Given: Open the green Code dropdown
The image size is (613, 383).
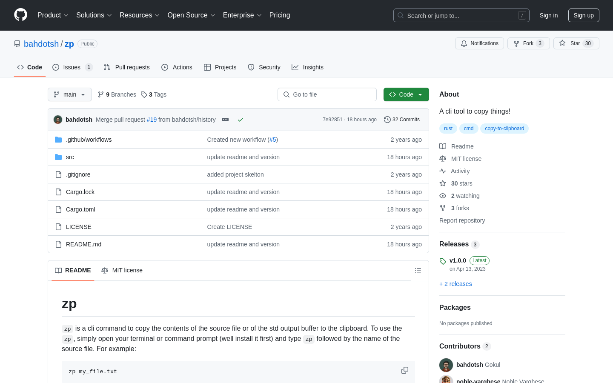Looking at the screenshot, I should click(x=406, y=94).
